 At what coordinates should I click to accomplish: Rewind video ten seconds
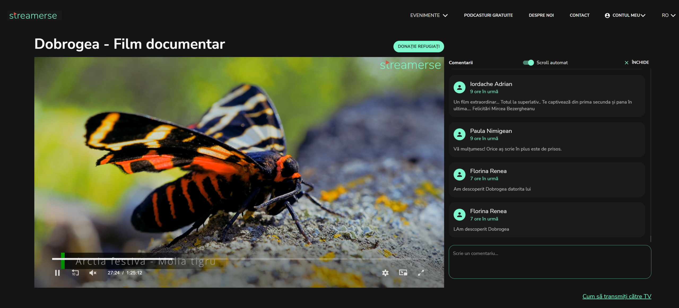(75, 273)
